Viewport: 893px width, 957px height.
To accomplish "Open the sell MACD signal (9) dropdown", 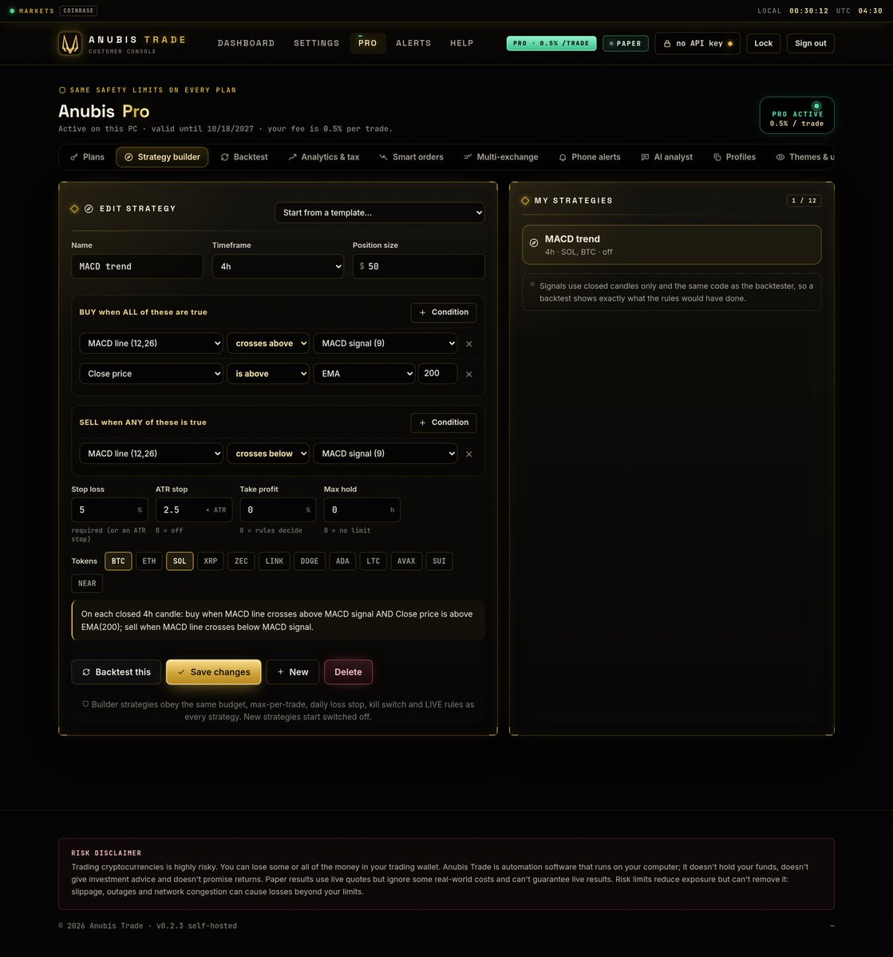I will pos(385,454).
